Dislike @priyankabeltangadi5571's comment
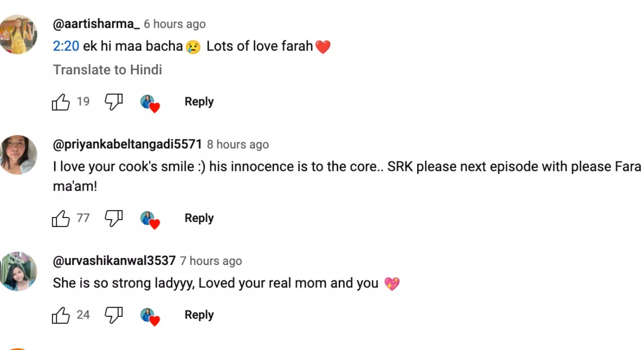Screen dimensions: 641x350 [113, 218]
